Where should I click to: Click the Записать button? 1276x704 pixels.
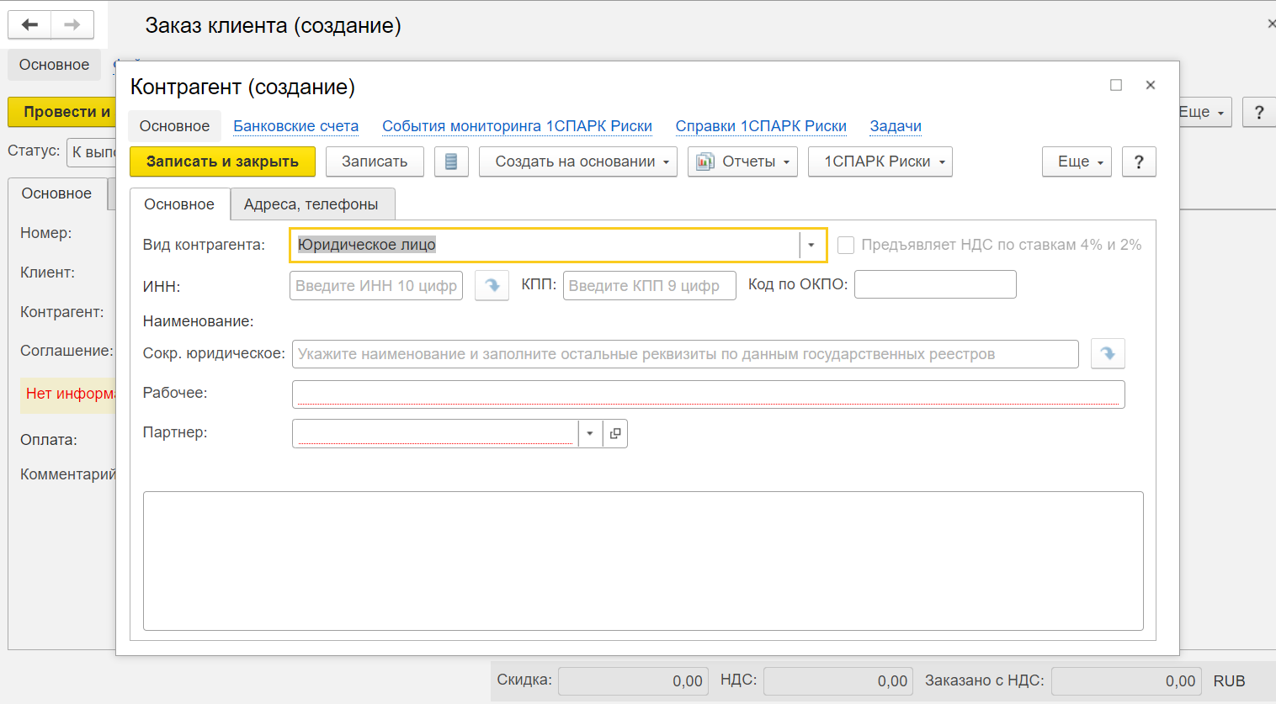[x=375, y=161]
